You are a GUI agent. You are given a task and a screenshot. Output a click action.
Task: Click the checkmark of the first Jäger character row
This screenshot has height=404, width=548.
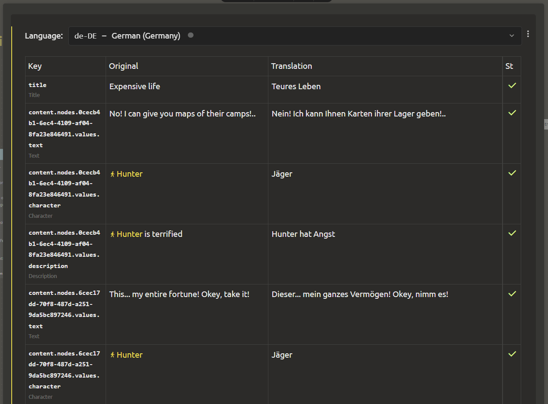point(512,173)
